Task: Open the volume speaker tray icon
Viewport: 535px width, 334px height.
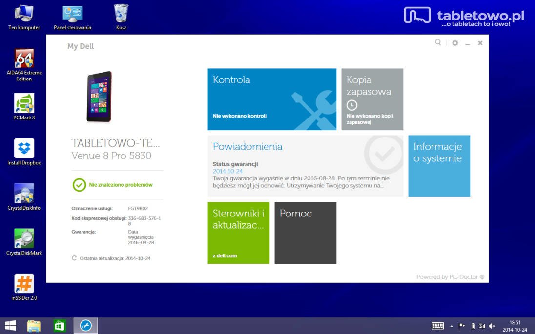Action: [492, 326]
